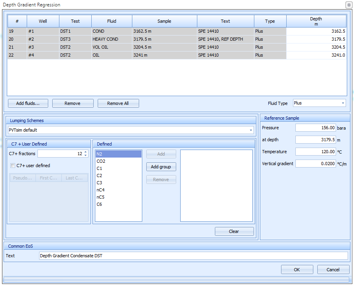This screenshot has width=354, height=286.
Task: Click depth cell 3241.0
Action: [316, 55]
